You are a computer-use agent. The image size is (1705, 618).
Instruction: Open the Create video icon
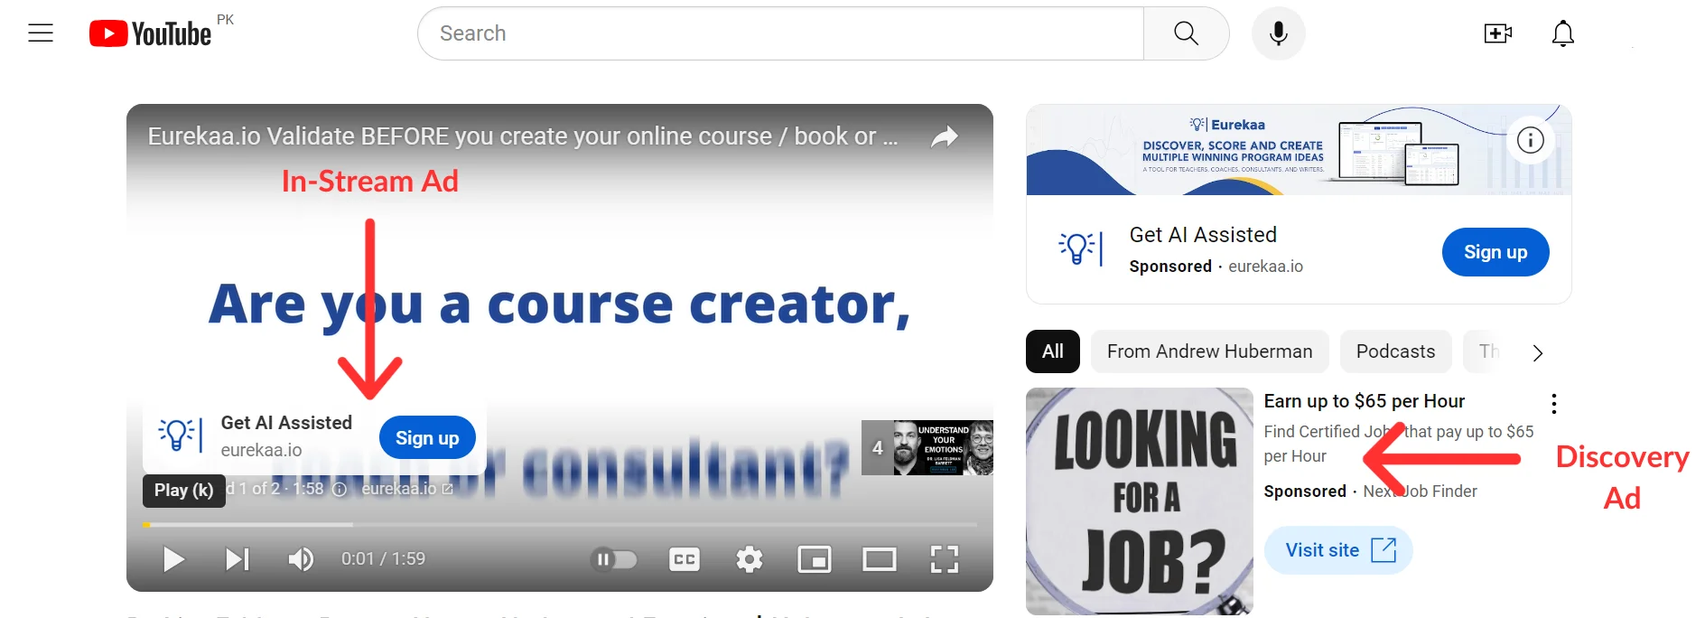pos(1498,33)
